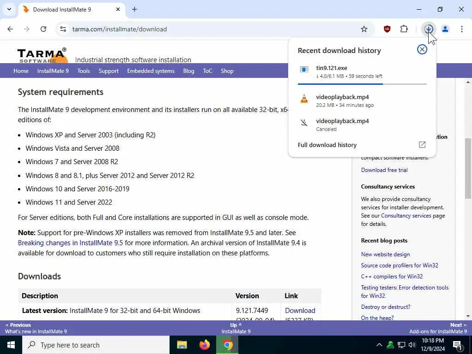Viewport: 472px width, 354px height.
Task: Click the Download link for latest version
Action: tap(300, 310)
